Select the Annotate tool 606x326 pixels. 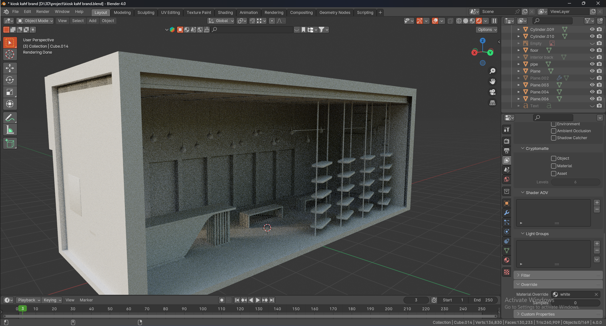tap(10, 118)
